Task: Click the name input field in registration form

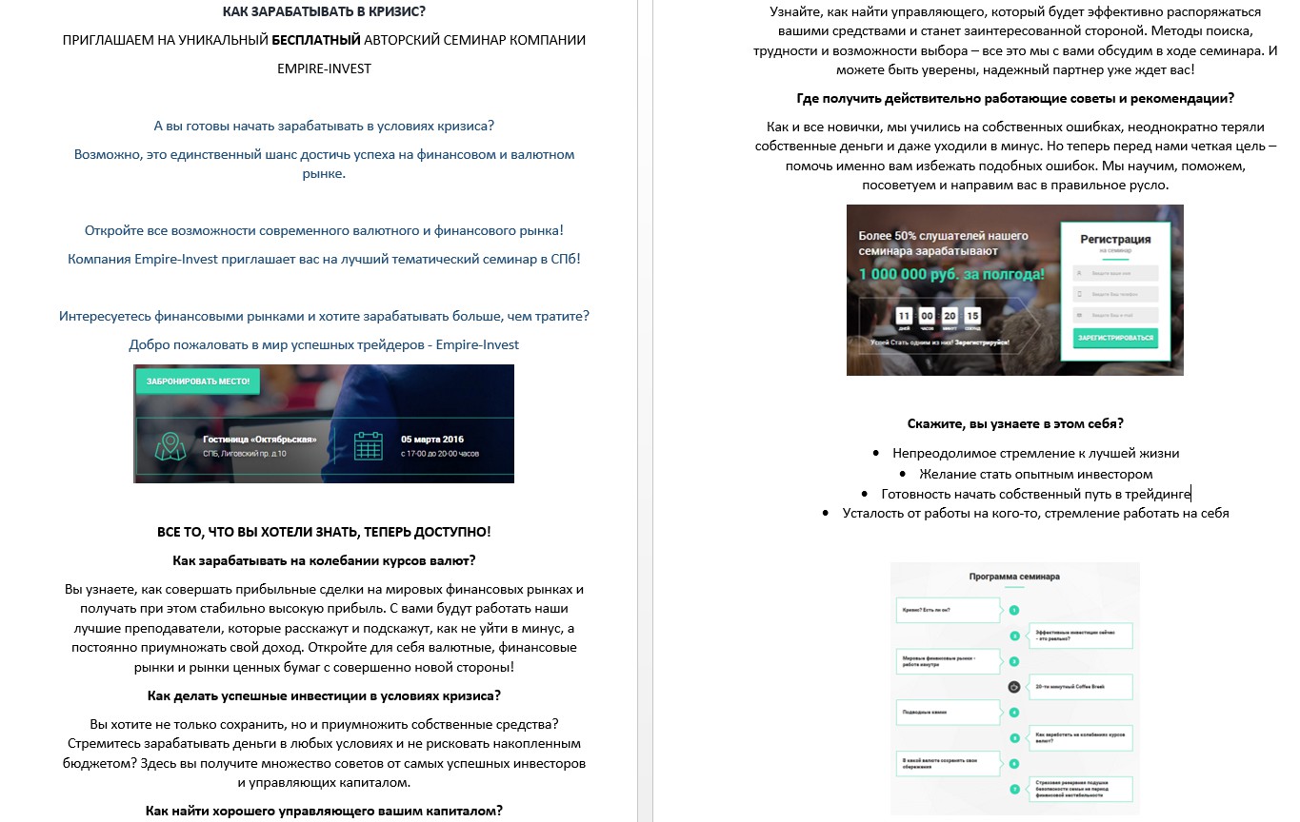Action: tap(1115, 273)
